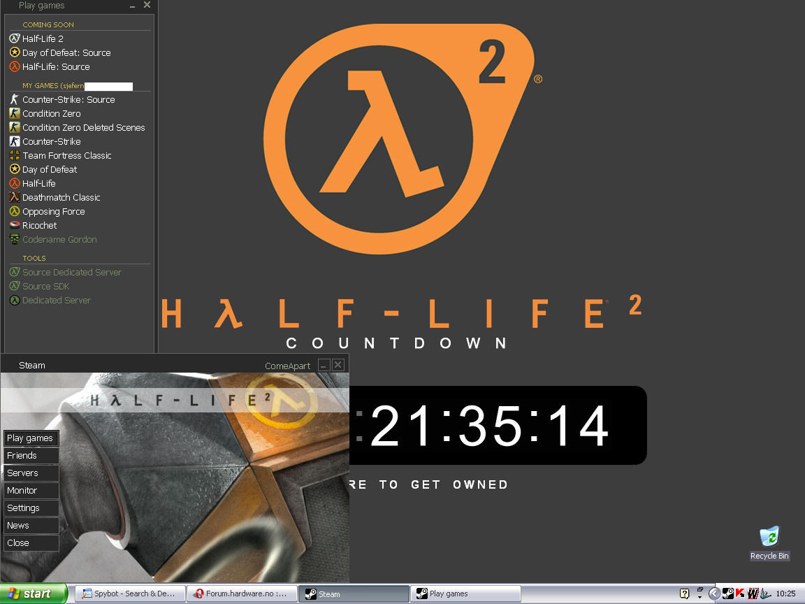Image resolution: width=805 pixels, height=604 pixels.
Task: Open Friends in the Steam menu
Action: (30, 456)
